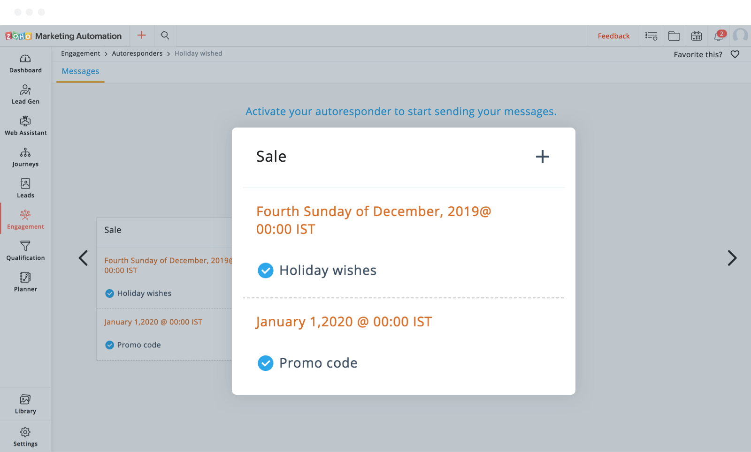This screenshot has height=452, width=751.
Task: Open the Dashboard sidebar icon
Action: tap(25, 59)
